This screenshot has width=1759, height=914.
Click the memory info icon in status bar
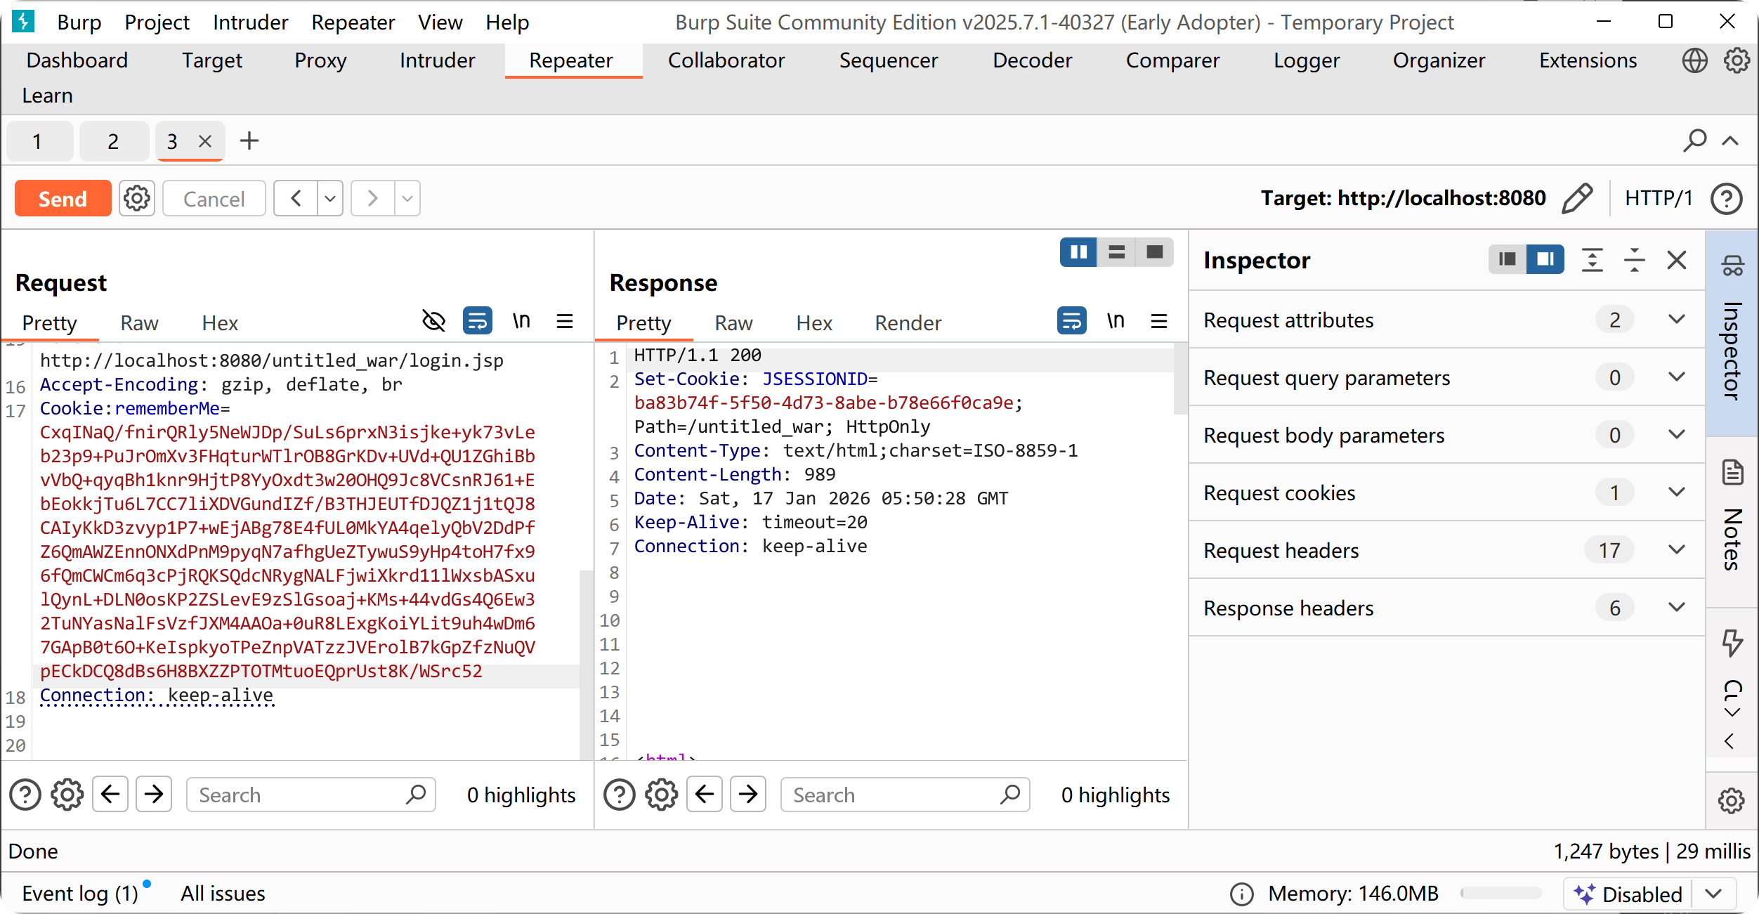(x=1242, y=894)
